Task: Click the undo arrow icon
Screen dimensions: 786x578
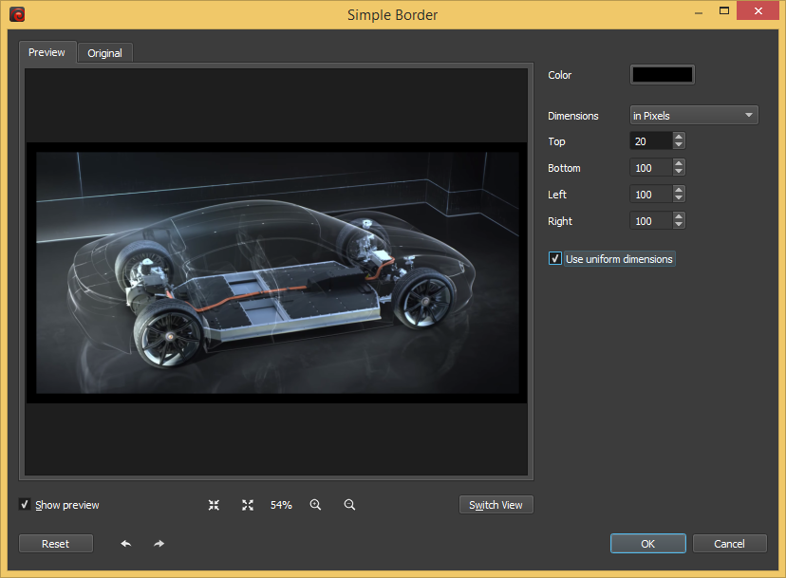Action: (x=125, y=544)
